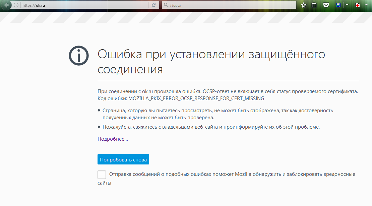The width and height of the screenshot is (372, 206).
Task: Click the red cross extension icon
Action: click(358, 5)
